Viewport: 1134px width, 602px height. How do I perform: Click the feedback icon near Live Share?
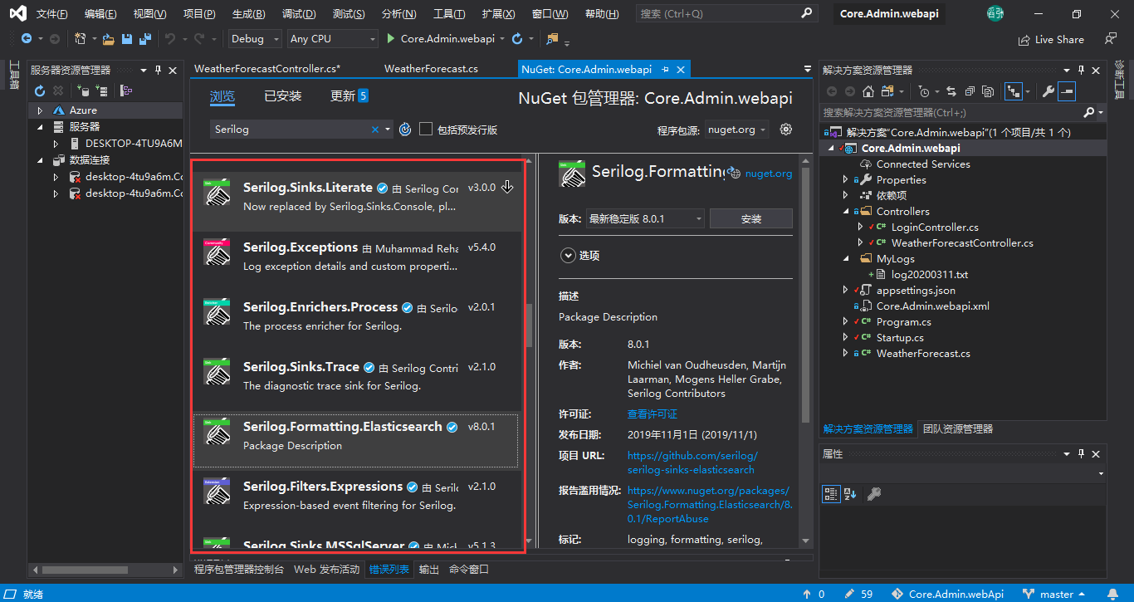click(1111, 39)
